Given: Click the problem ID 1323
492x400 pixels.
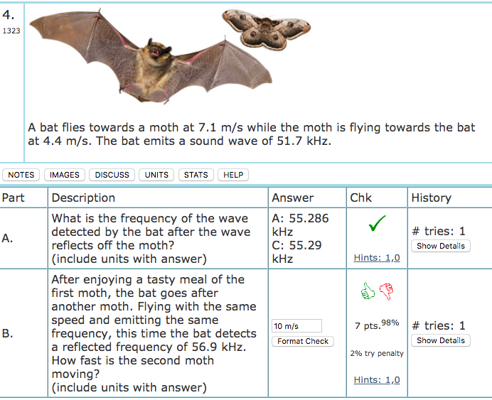Looking at the screenshot, I should tap(11, 31).
